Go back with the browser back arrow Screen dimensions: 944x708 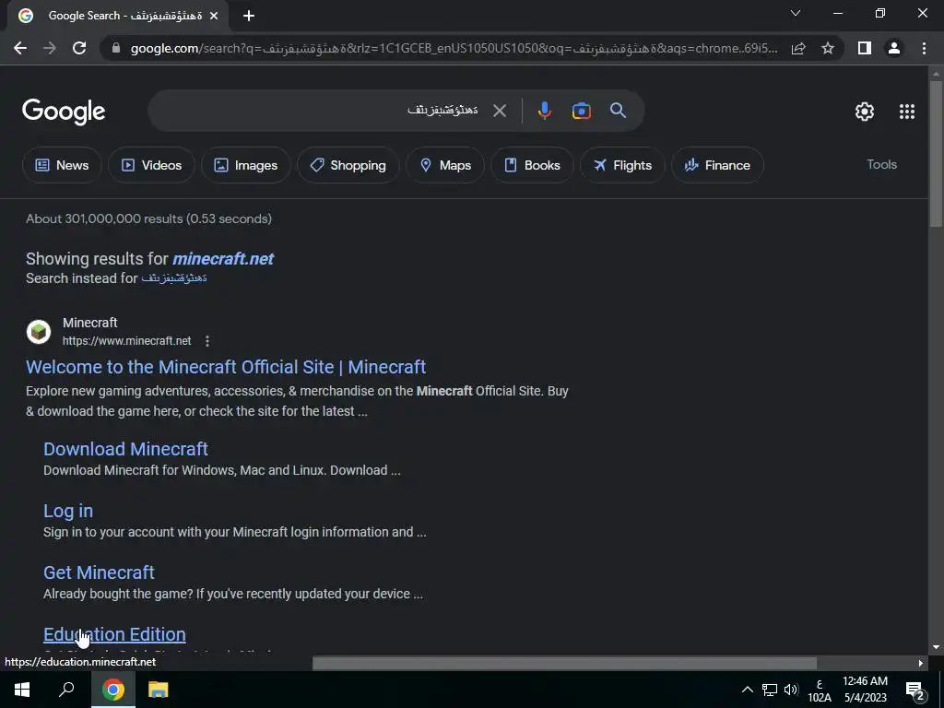click(20, 48)
